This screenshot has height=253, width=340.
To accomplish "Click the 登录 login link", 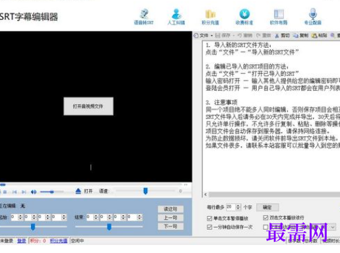I will point(22,241).
